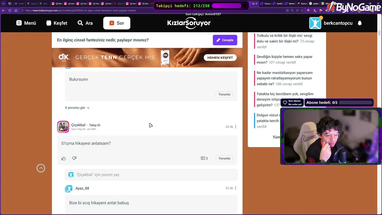Switch to the GeoGu tab
382x215 pixels.
32,4
